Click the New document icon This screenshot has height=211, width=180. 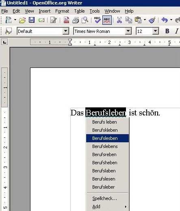[x=8, y=20]
